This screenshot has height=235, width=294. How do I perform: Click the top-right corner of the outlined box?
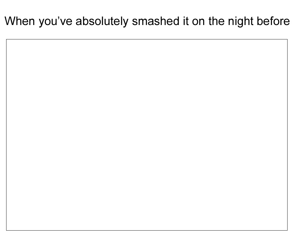click(287, 39)
